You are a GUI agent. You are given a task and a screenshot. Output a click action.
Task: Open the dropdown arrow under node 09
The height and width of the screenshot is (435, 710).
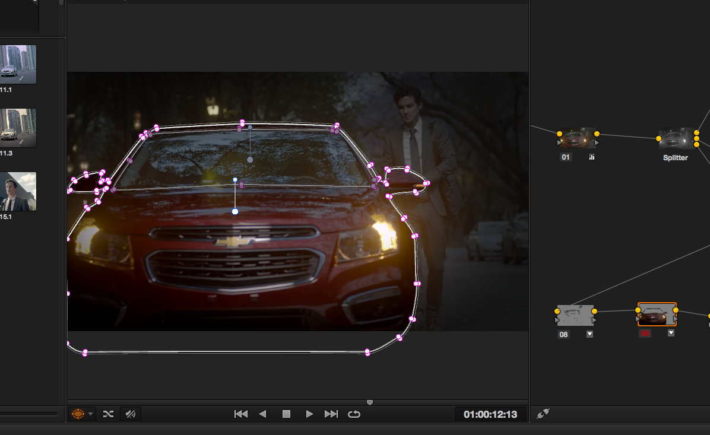click(x=671, y=333)
